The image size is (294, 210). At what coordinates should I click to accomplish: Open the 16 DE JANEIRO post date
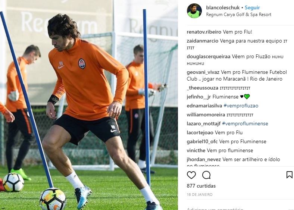coord(199,194)
